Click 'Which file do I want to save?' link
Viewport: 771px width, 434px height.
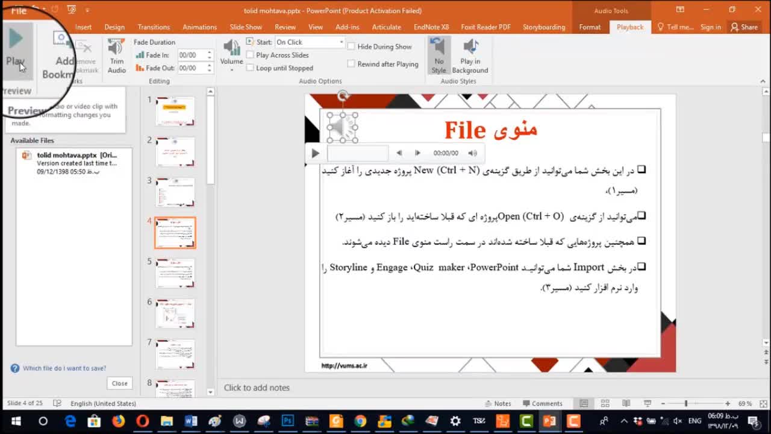(64, 368)
